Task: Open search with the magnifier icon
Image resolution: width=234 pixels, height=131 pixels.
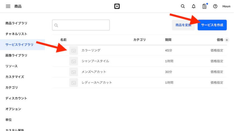Action: [x=183, y=6]
